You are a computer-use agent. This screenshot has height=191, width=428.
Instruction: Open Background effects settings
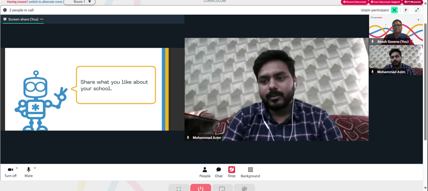(x=250, y=172)
